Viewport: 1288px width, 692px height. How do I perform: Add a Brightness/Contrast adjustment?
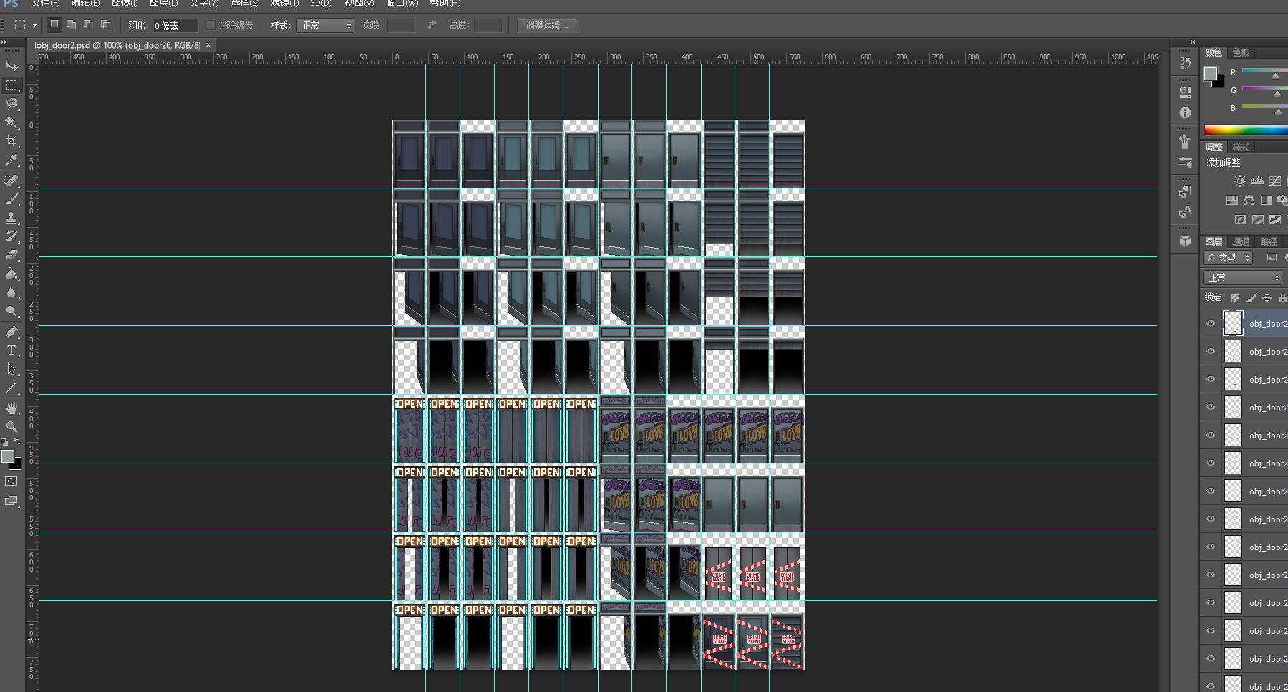coord(1240,181)
